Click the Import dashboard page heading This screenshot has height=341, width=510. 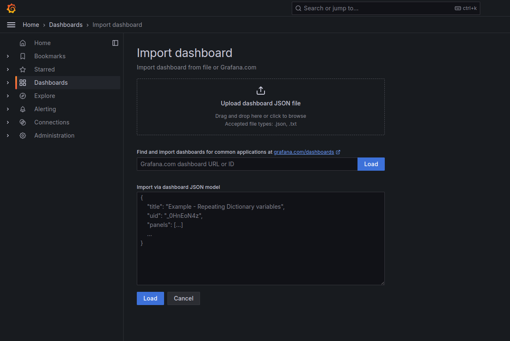(x=184, y=53)
